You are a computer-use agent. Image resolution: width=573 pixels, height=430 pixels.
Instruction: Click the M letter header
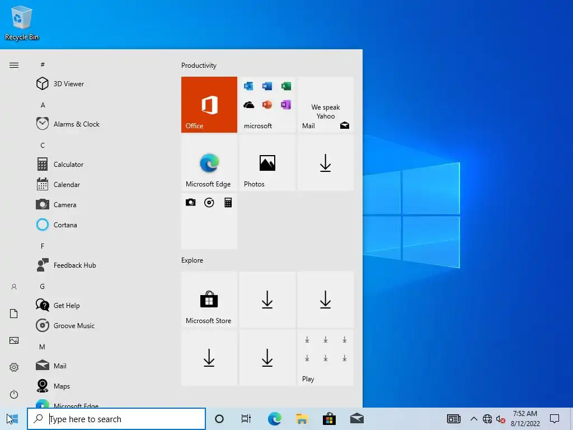pos(43,347)
